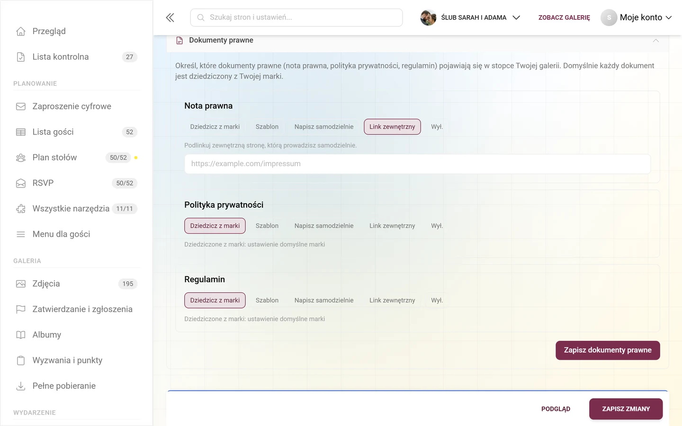Click the RSVP open-envelope icon
682x426 pixels.
(x=21, y=183)
